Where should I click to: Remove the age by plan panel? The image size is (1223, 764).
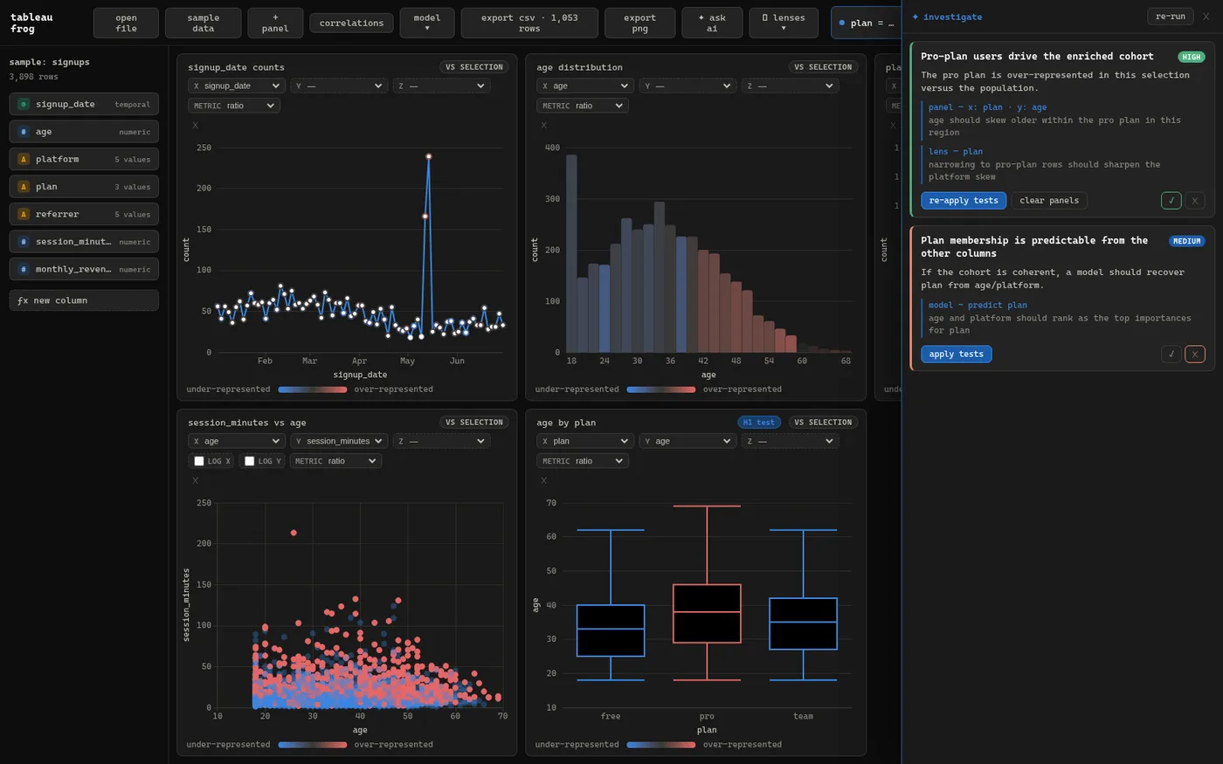pos(543,481)
